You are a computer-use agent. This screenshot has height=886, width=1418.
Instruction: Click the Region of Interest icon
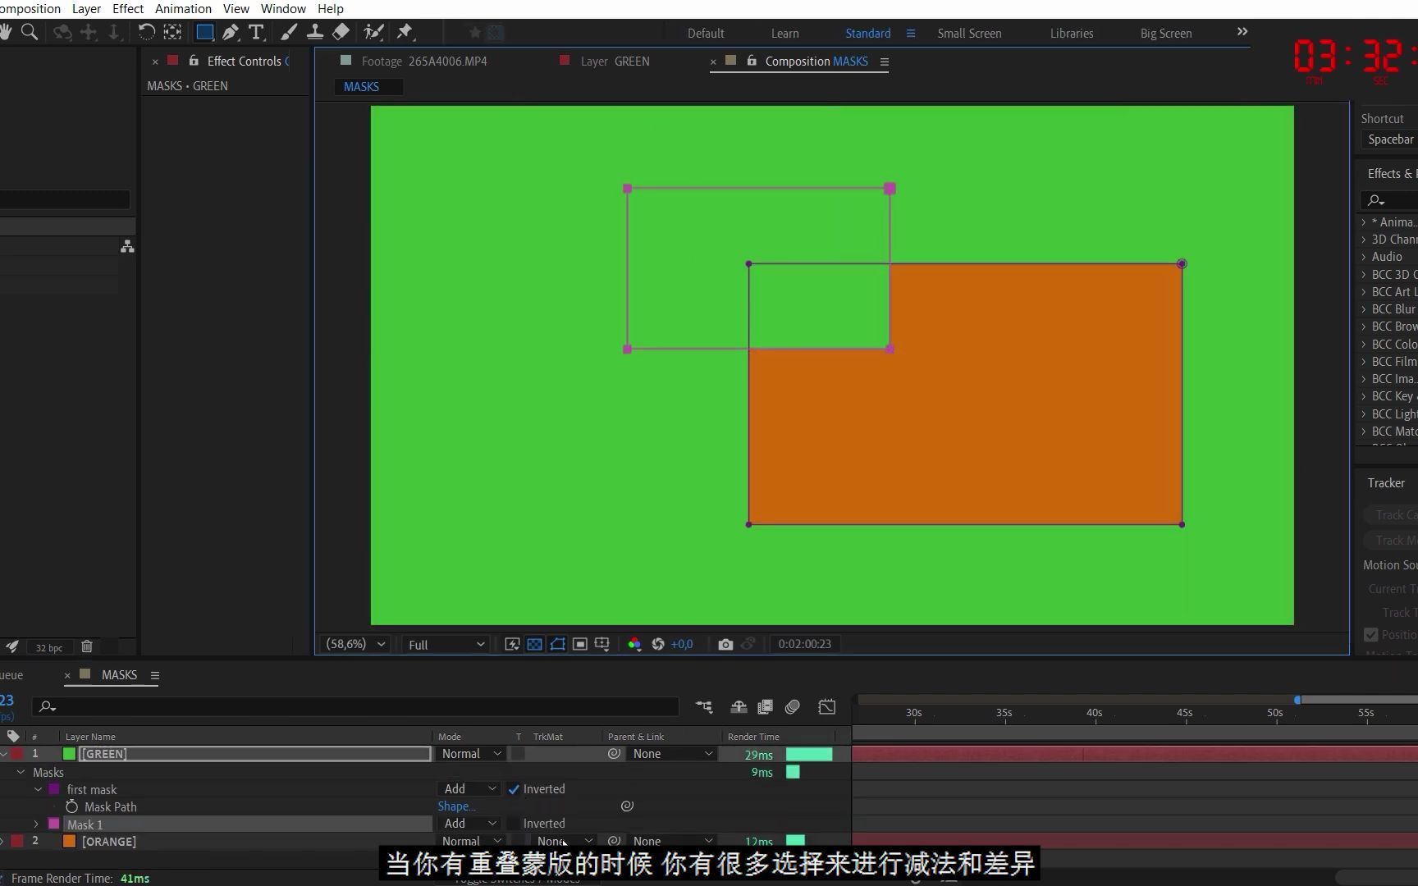pyautogui.click(x=579, y=644)
